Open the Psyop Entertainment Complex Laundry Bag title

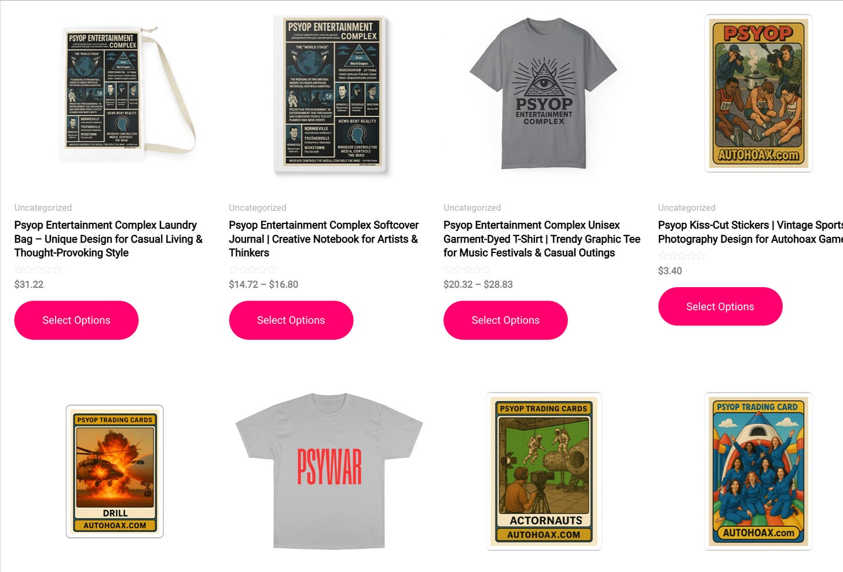(x=109, y=239)
